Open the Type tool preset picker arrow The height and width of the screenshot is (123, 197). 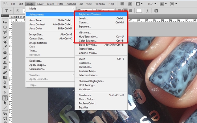click(11, 11)
